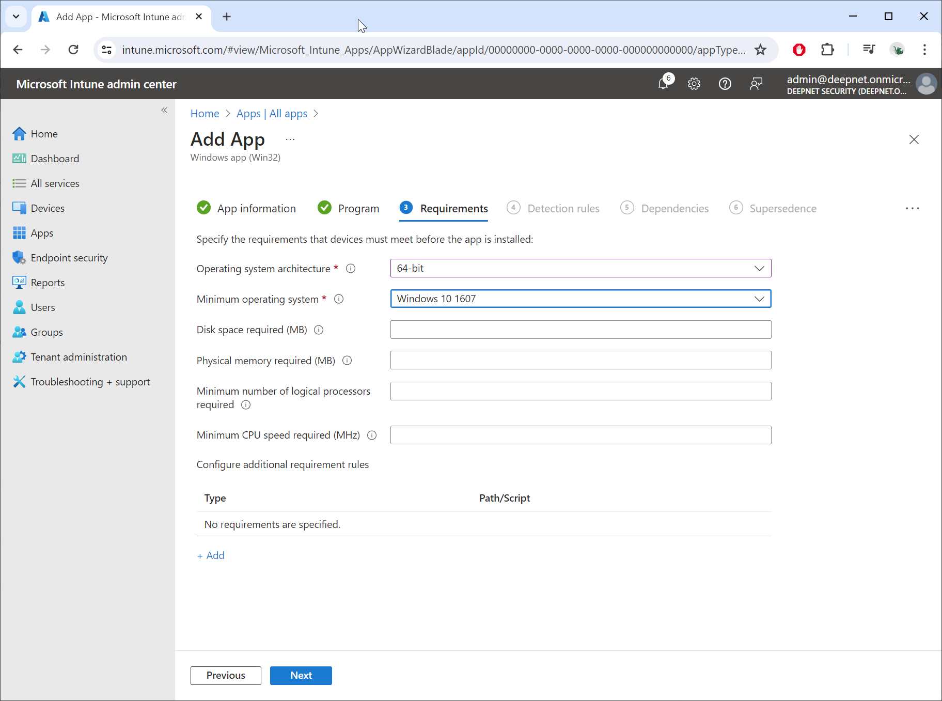Collapse the left navigation sidebar
The image size is (942, 701).
(x=164, y=110)
